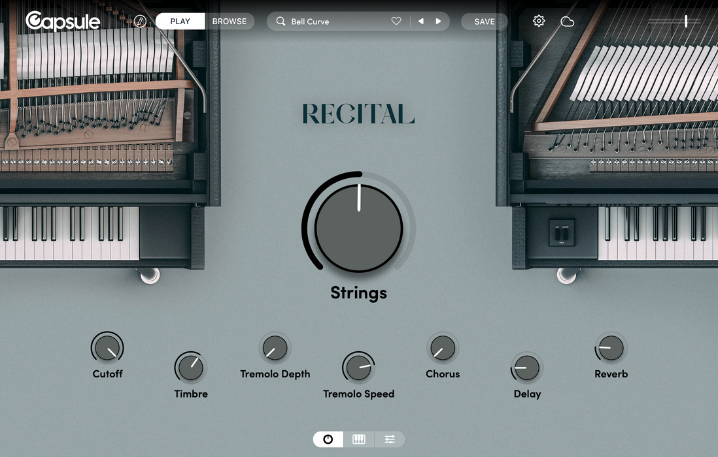Click the round logo icon beside Capsule
The image size is (718, 457).
pos(140,22)
